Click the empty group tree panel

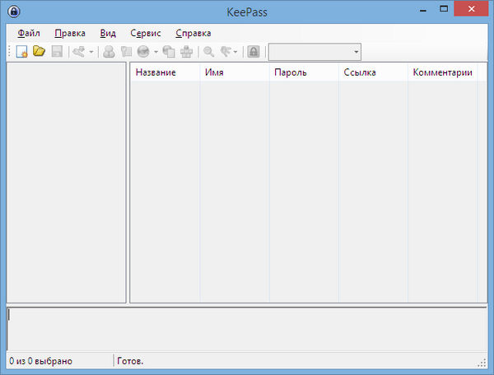coord(66,181)
